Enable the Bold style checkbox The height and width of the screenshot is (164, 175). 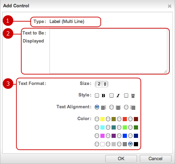(97, 95)
